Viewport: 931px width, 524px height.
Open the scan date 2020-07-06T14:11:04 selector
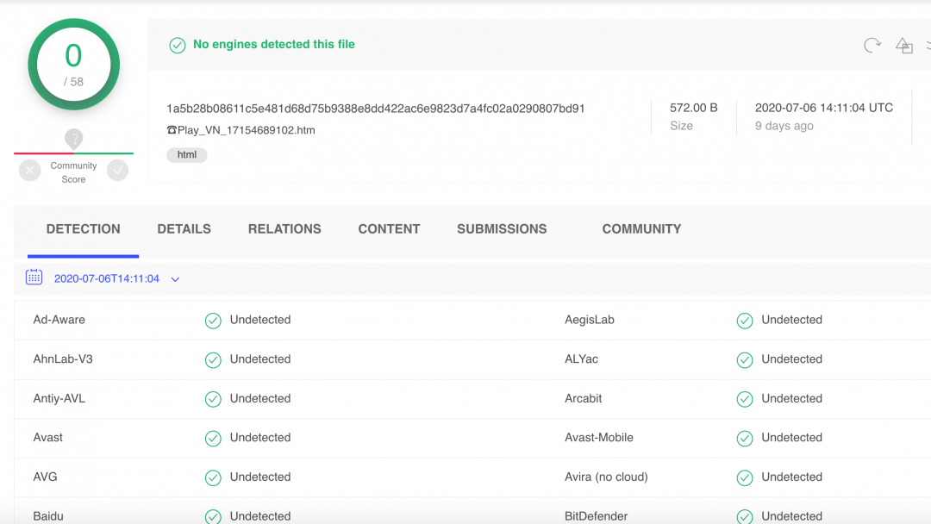click(x=106, y=279)
